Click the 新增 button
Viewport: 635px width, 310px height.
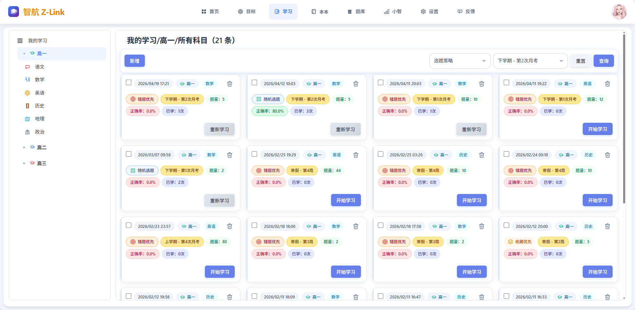pos(135,61)
